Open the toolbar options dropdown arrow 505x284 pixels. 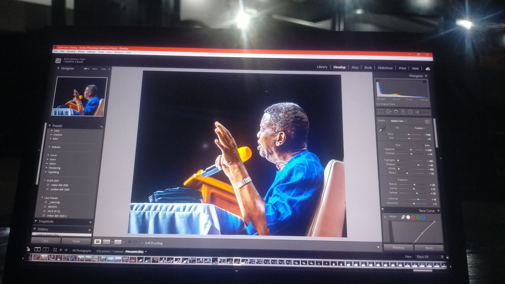pyautogui.click(x=378, y=247)
